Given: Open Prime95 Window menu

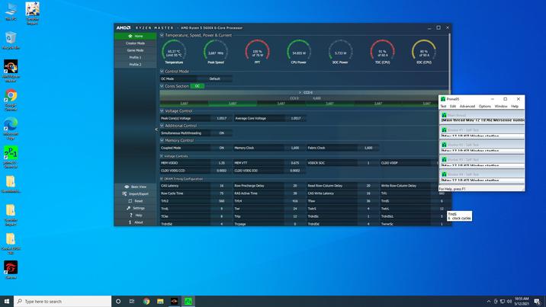Looking at the screenshot, I should pos(501,107).
